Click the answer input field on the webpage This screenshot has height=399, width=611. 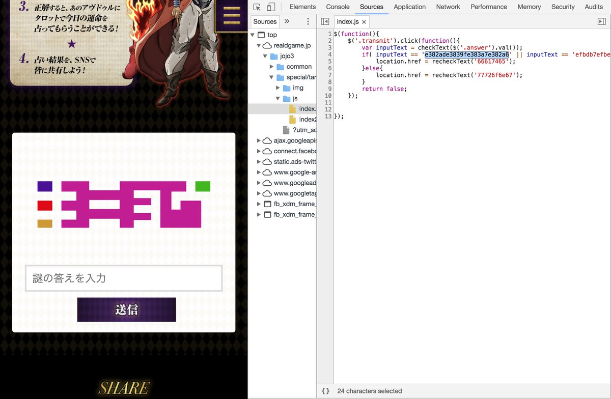pyautogui.click(x=124, y=278)
